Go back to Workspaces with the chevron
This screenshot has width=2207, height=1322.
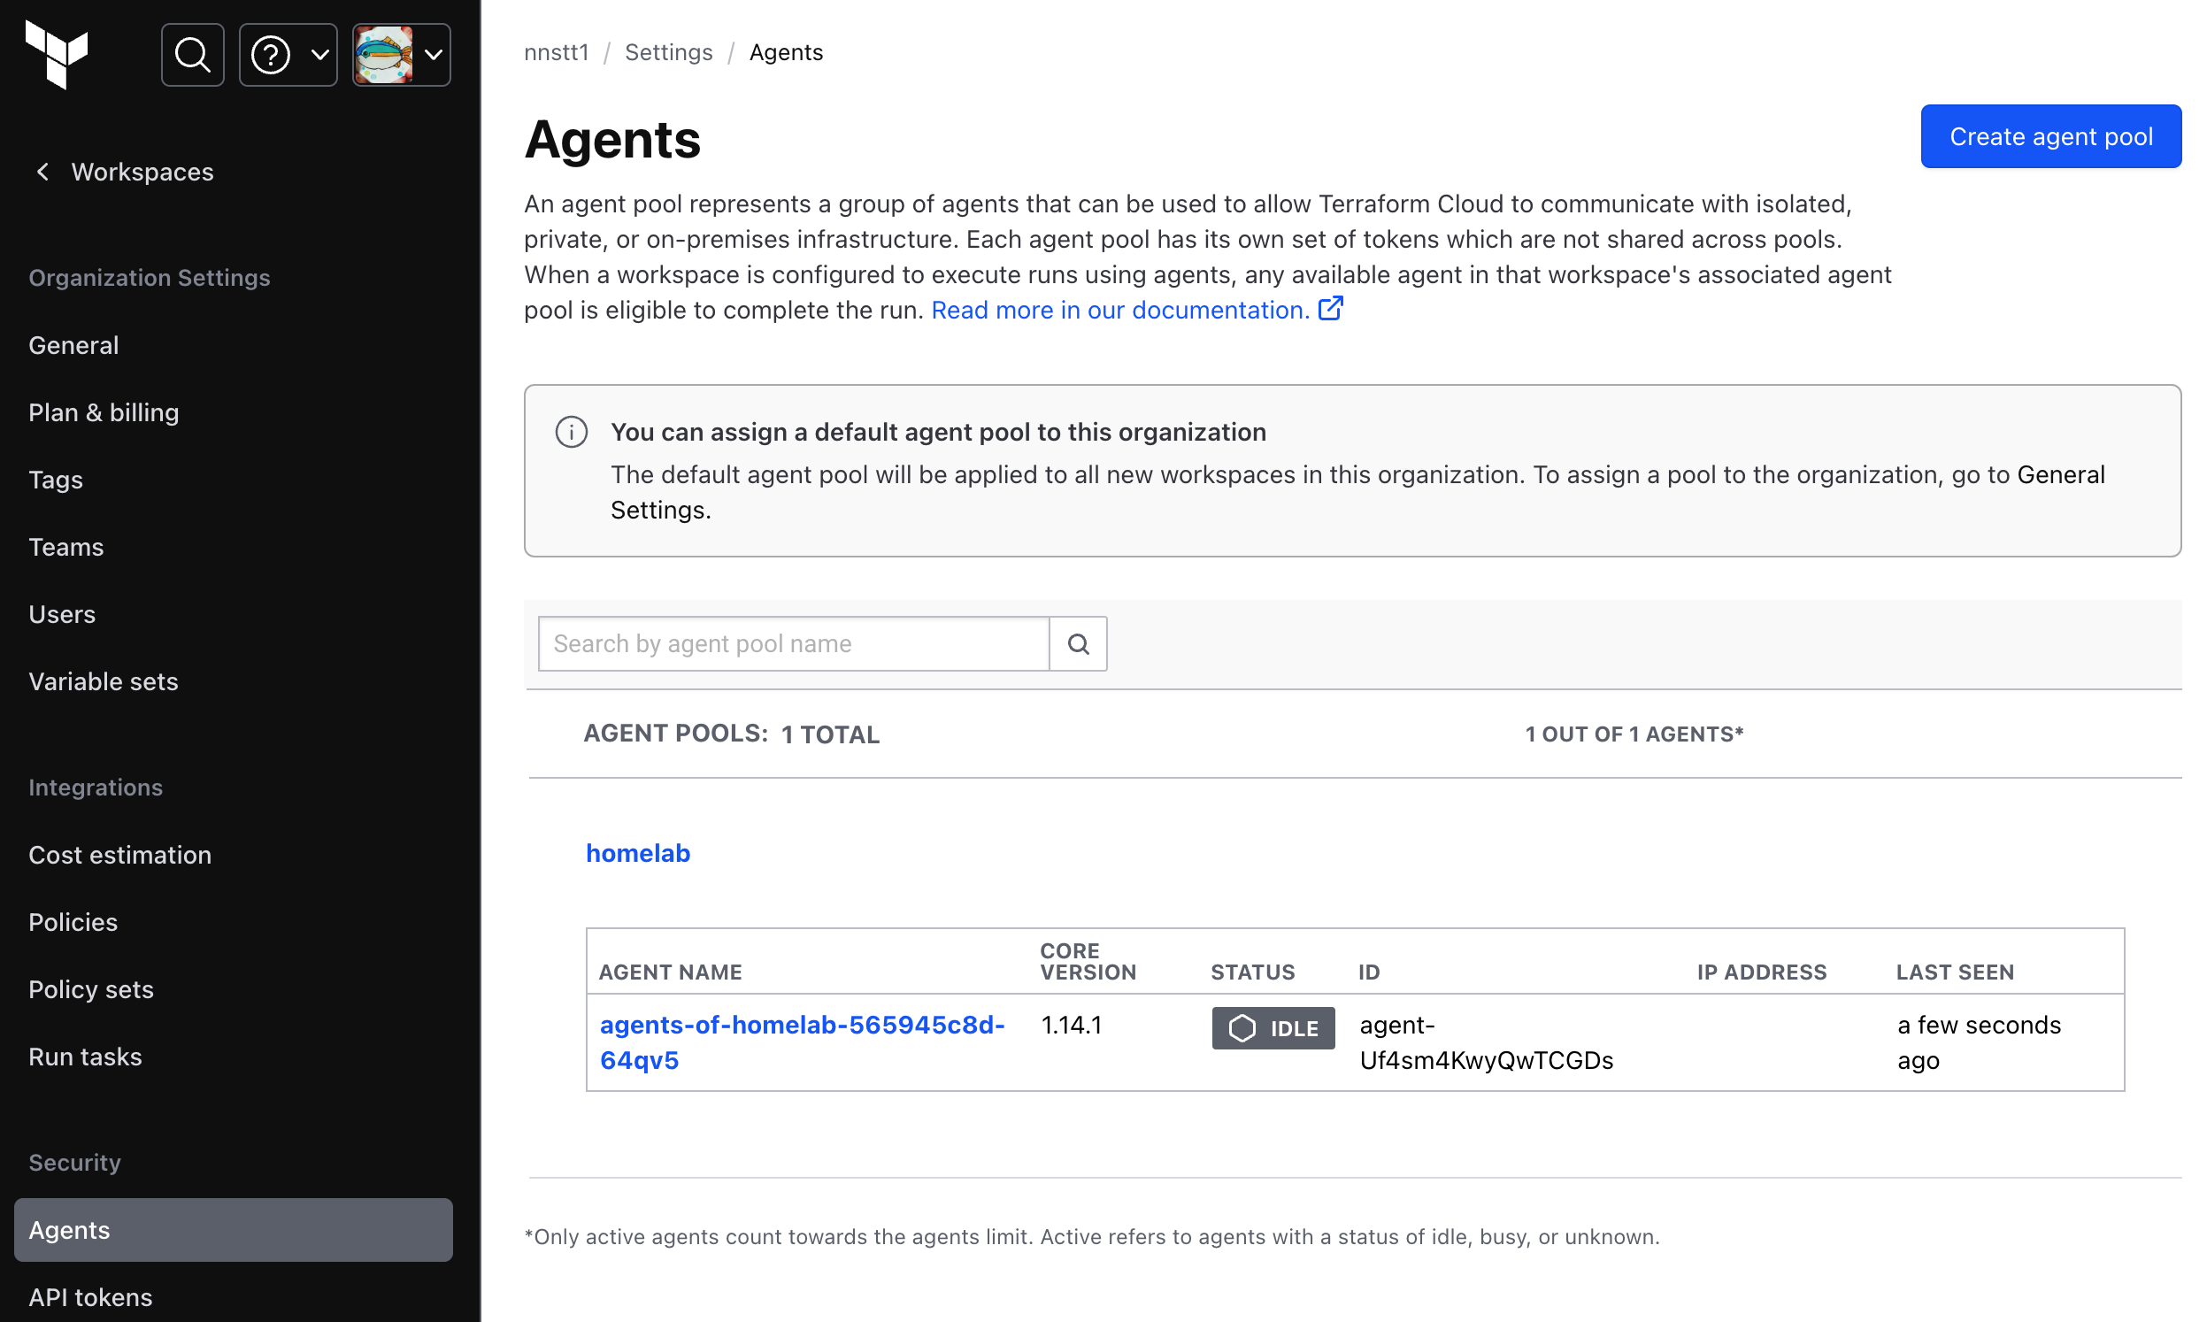[42, 171]
